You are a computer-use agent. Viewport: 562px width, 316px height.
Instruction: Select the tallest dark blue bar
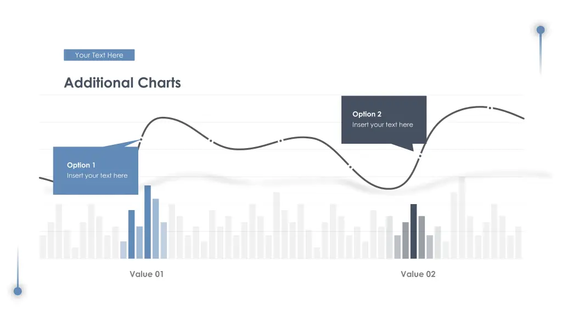pos(148,222)
